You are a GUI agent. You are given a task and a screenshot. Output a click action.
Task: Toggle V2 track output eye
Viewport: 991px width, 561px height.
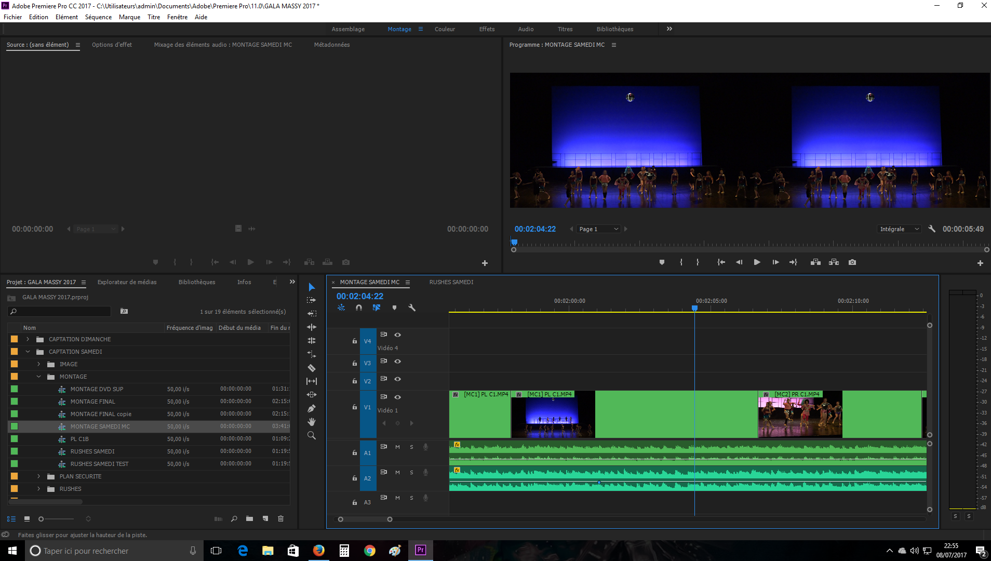[x=397, y=379]
